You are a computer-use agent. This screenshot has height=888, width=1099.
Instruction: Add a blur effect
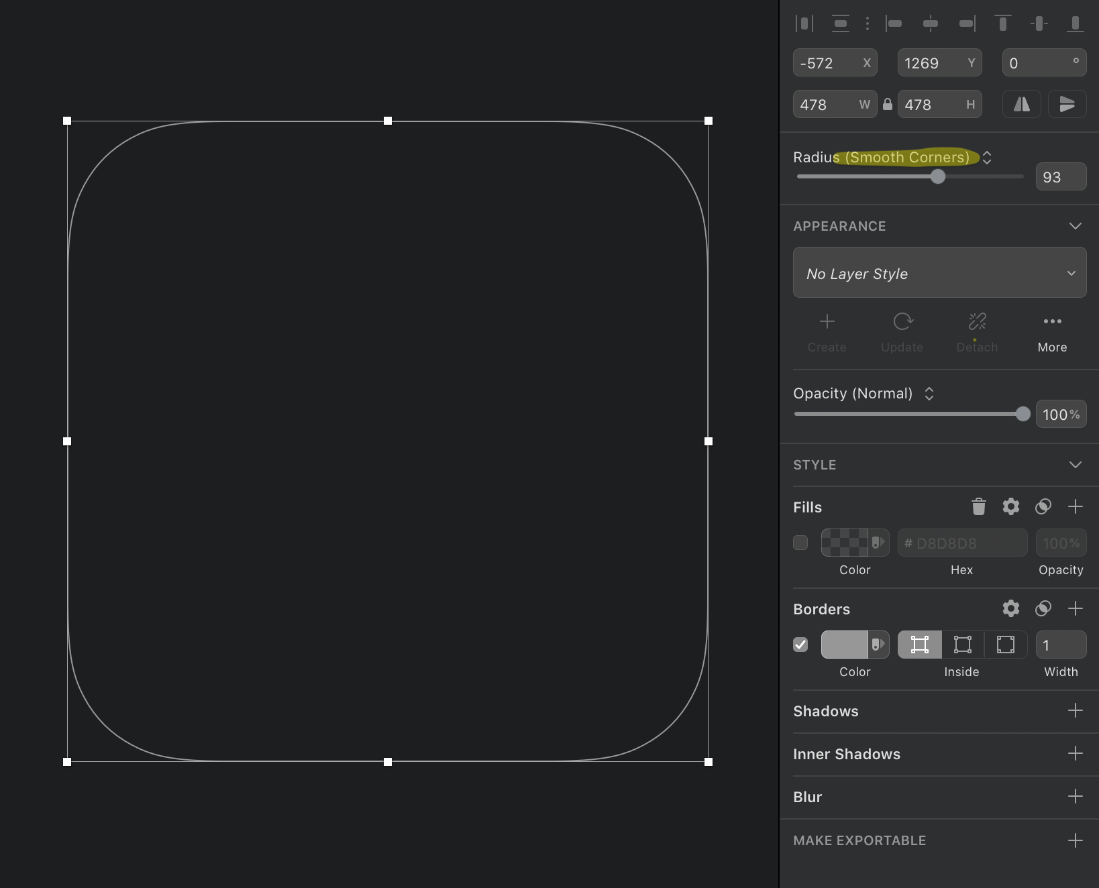(x=1076, y=796)
